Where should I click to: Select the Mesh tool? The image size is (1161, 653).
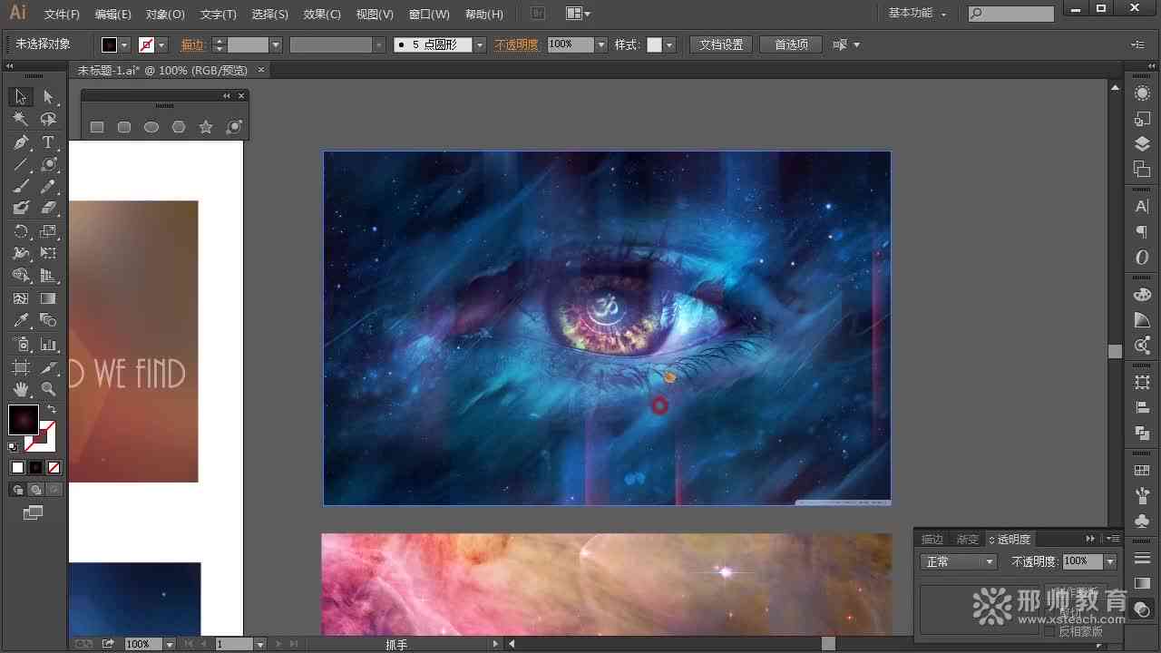click(21, 298)
